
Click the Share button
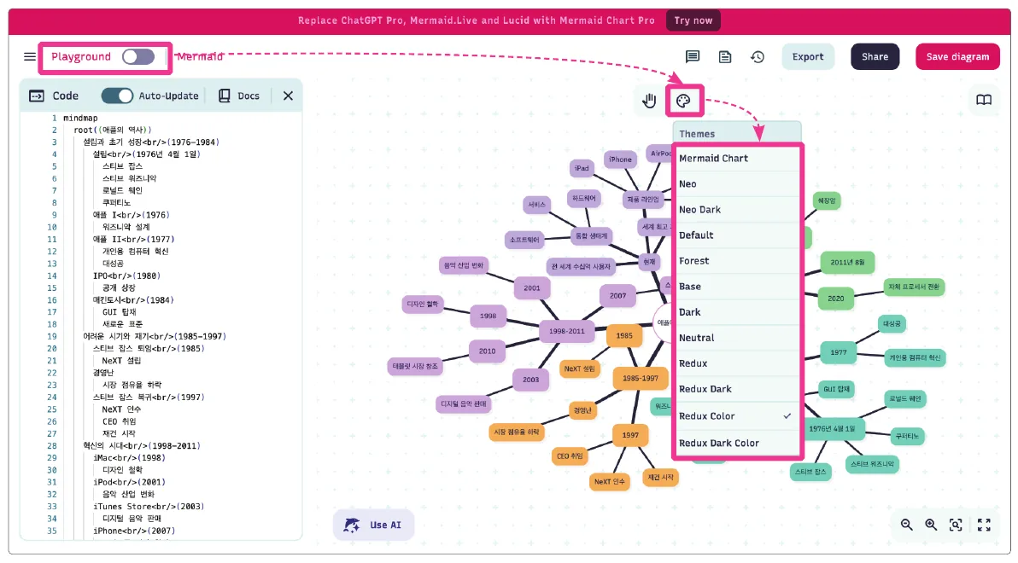(x=875, y=56)
